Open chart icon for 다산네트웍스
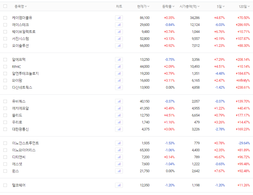 tap(119, 87)
